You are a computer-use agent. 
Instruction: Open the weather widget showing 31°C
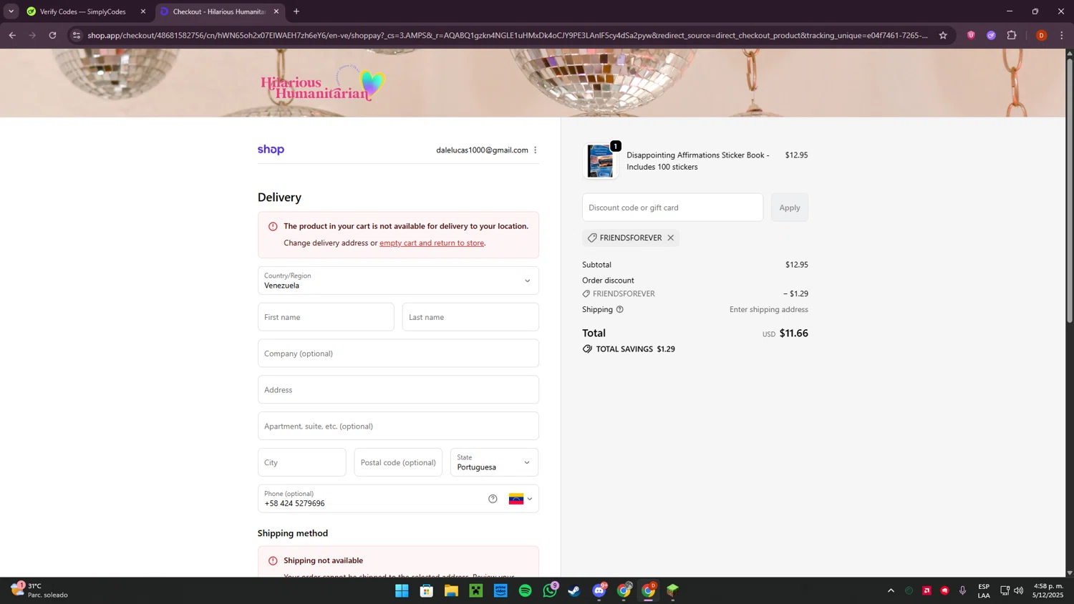pyautogui.click(x=39, y=590)
